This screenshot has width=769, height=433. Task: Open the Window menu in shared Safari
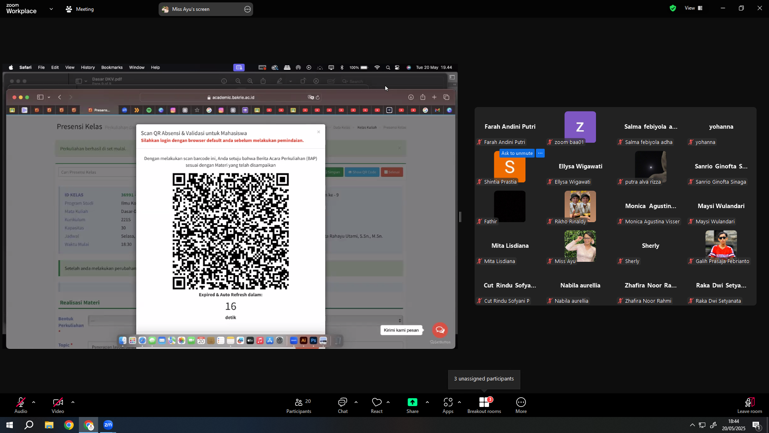(137, 67)
